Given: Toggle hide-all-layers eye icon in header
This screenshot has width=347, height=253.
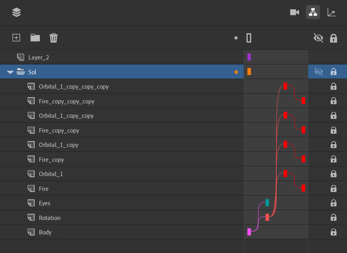Looking at the screenshot, I should coord(319,38).
